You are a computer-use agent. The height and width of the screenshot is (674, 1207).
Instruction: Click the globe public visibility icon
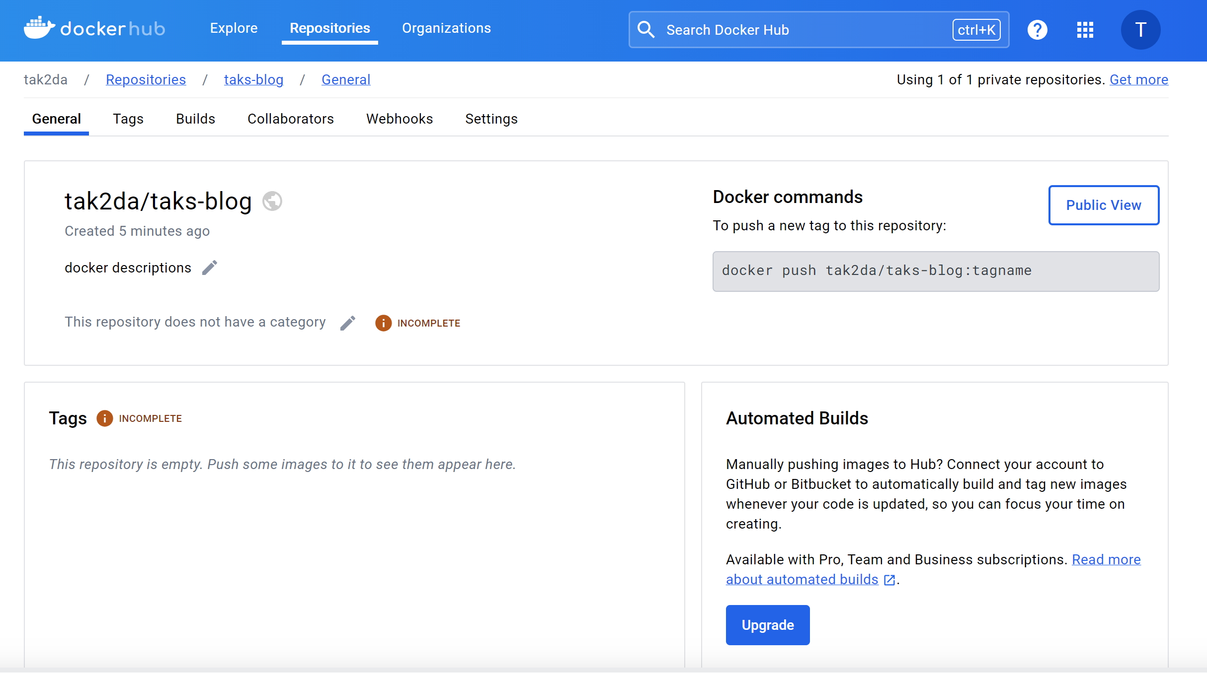click(x=272, y=201)
